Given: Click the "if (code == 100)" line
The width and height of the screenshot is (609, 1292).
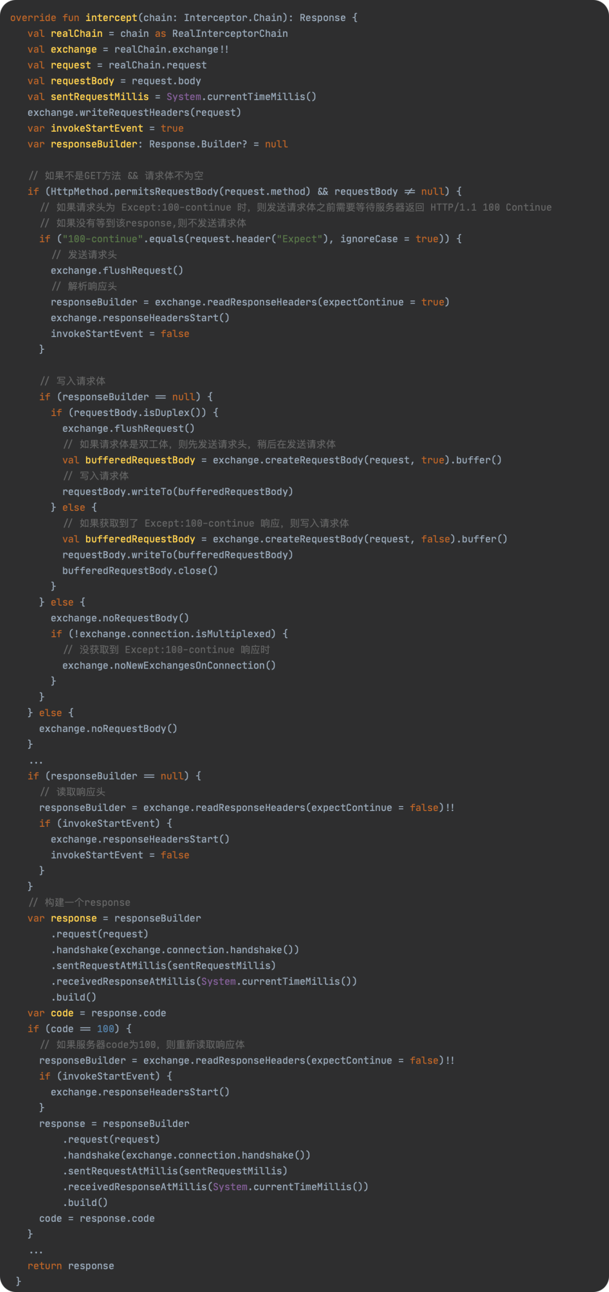Looking at the screenshot, I should [x=79, y=1029].
